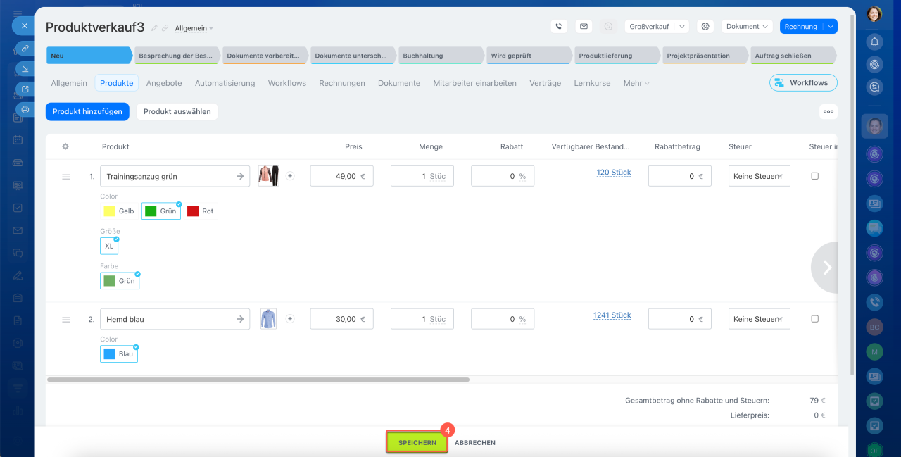This screenshot has width=901, height=457.
Task: Open the Rechnungen tab
Action: click(x=341, y=83)
